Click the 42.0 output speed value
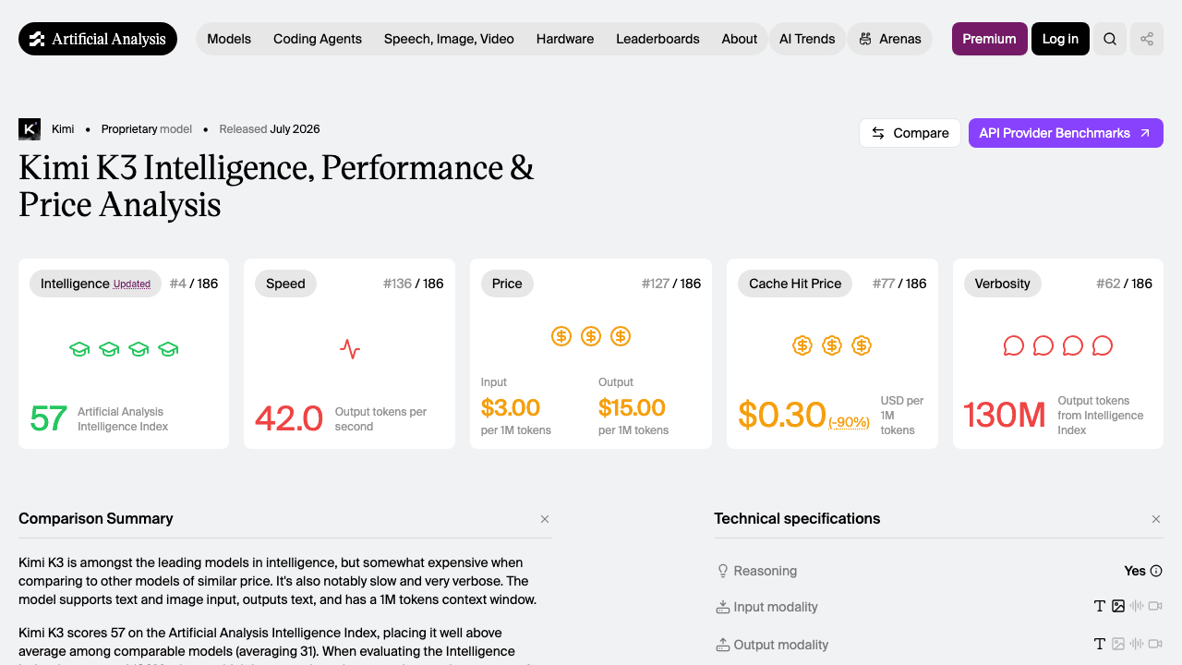 [x=289, y=418]
